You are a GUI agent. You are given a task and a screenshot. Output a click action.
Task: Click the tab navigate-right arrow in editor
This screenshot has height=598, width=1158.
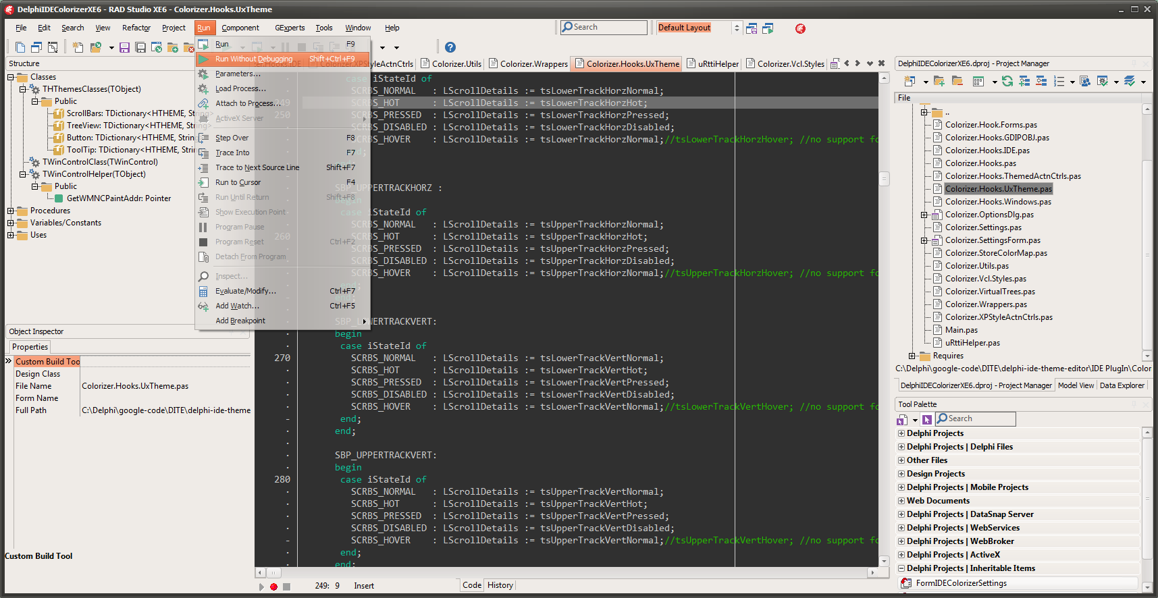coord(858,63)
